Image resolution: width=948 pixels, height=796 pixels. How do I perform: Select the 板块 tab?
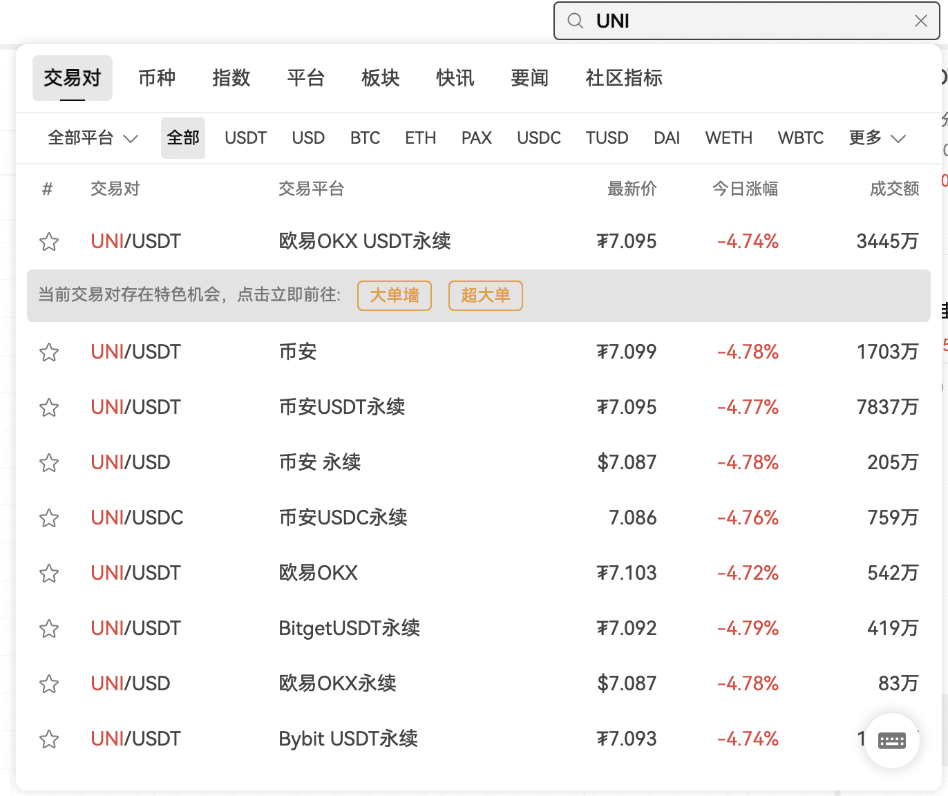381,78
